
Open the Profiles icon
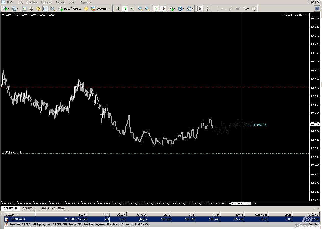[x=14, y=9]
